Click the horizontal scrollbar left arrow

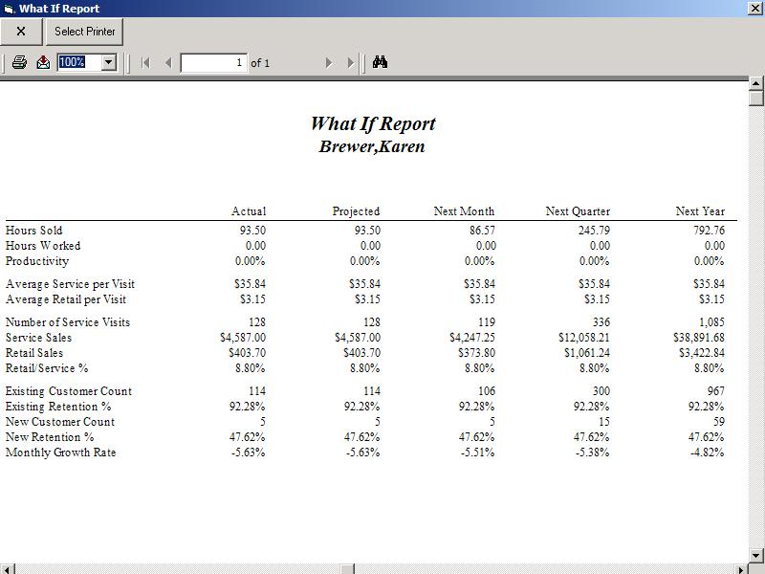pyautogui.click(x=7, y=569)
